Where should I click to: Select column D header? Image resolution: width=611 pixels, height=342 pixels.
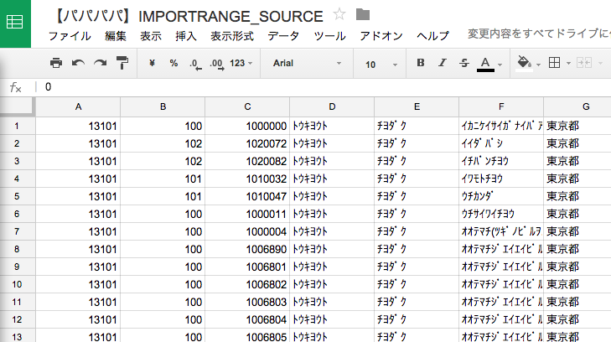(332, 106)
